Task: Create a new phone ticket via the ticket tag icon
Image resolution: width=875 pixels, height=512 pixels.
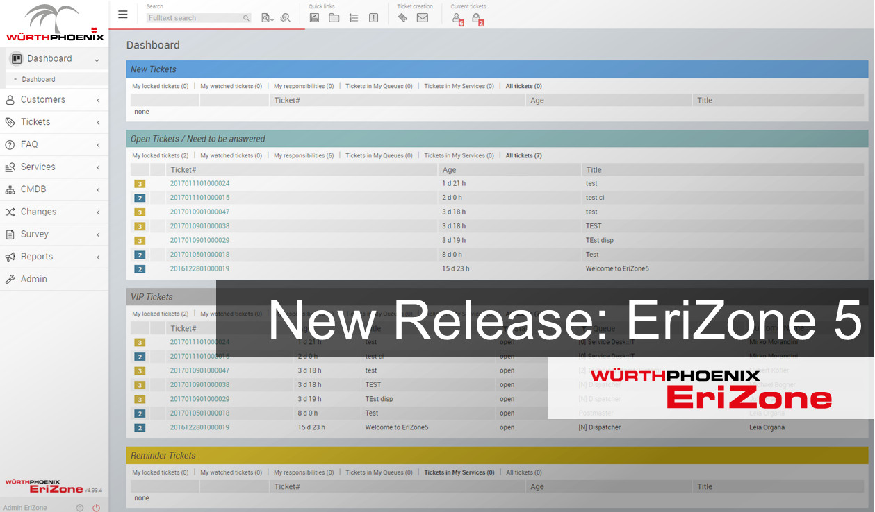Action: tap(402, 18)
